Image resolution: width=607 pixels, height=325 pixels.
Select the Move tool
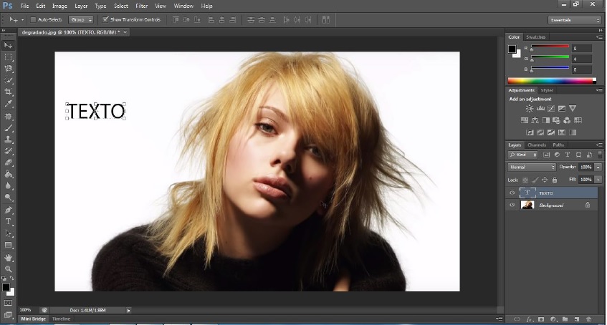[9, 45]
